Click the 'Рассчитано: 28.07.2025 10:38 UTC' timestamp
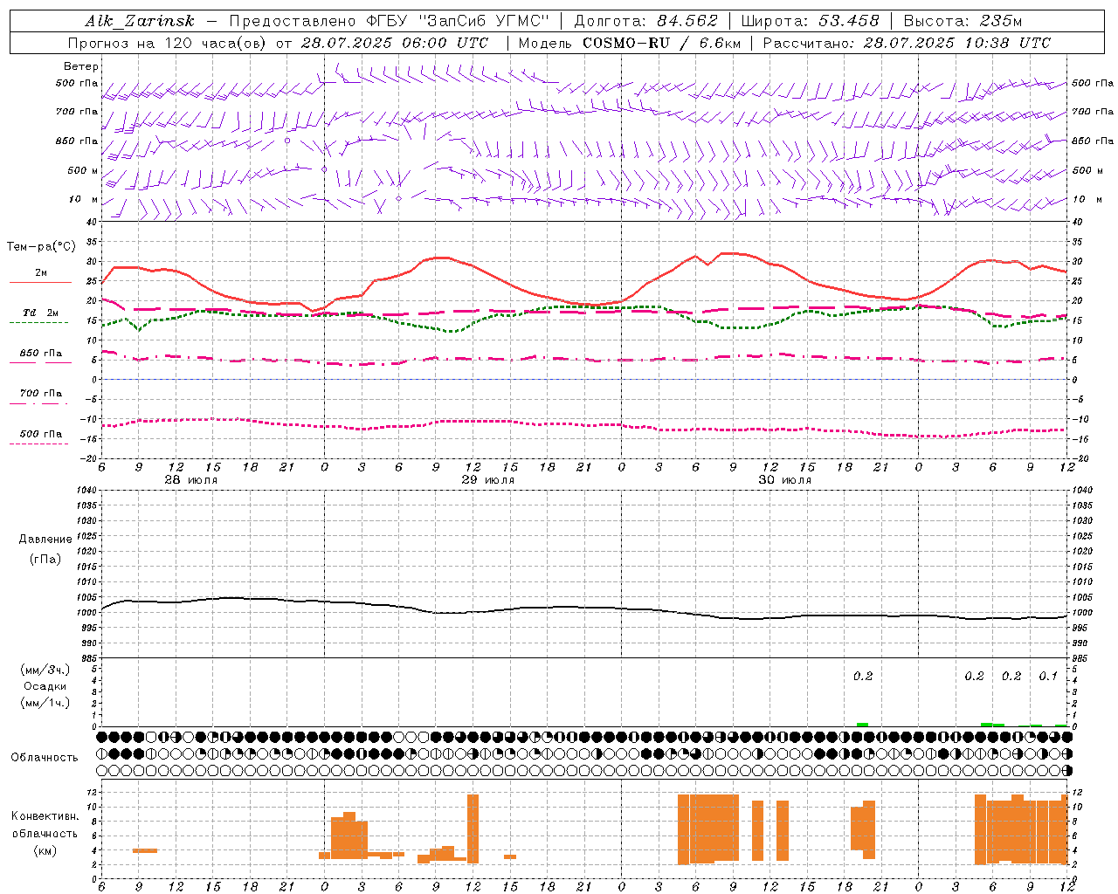The width and height of the screenshot is (1118, 894). point(907,43)
